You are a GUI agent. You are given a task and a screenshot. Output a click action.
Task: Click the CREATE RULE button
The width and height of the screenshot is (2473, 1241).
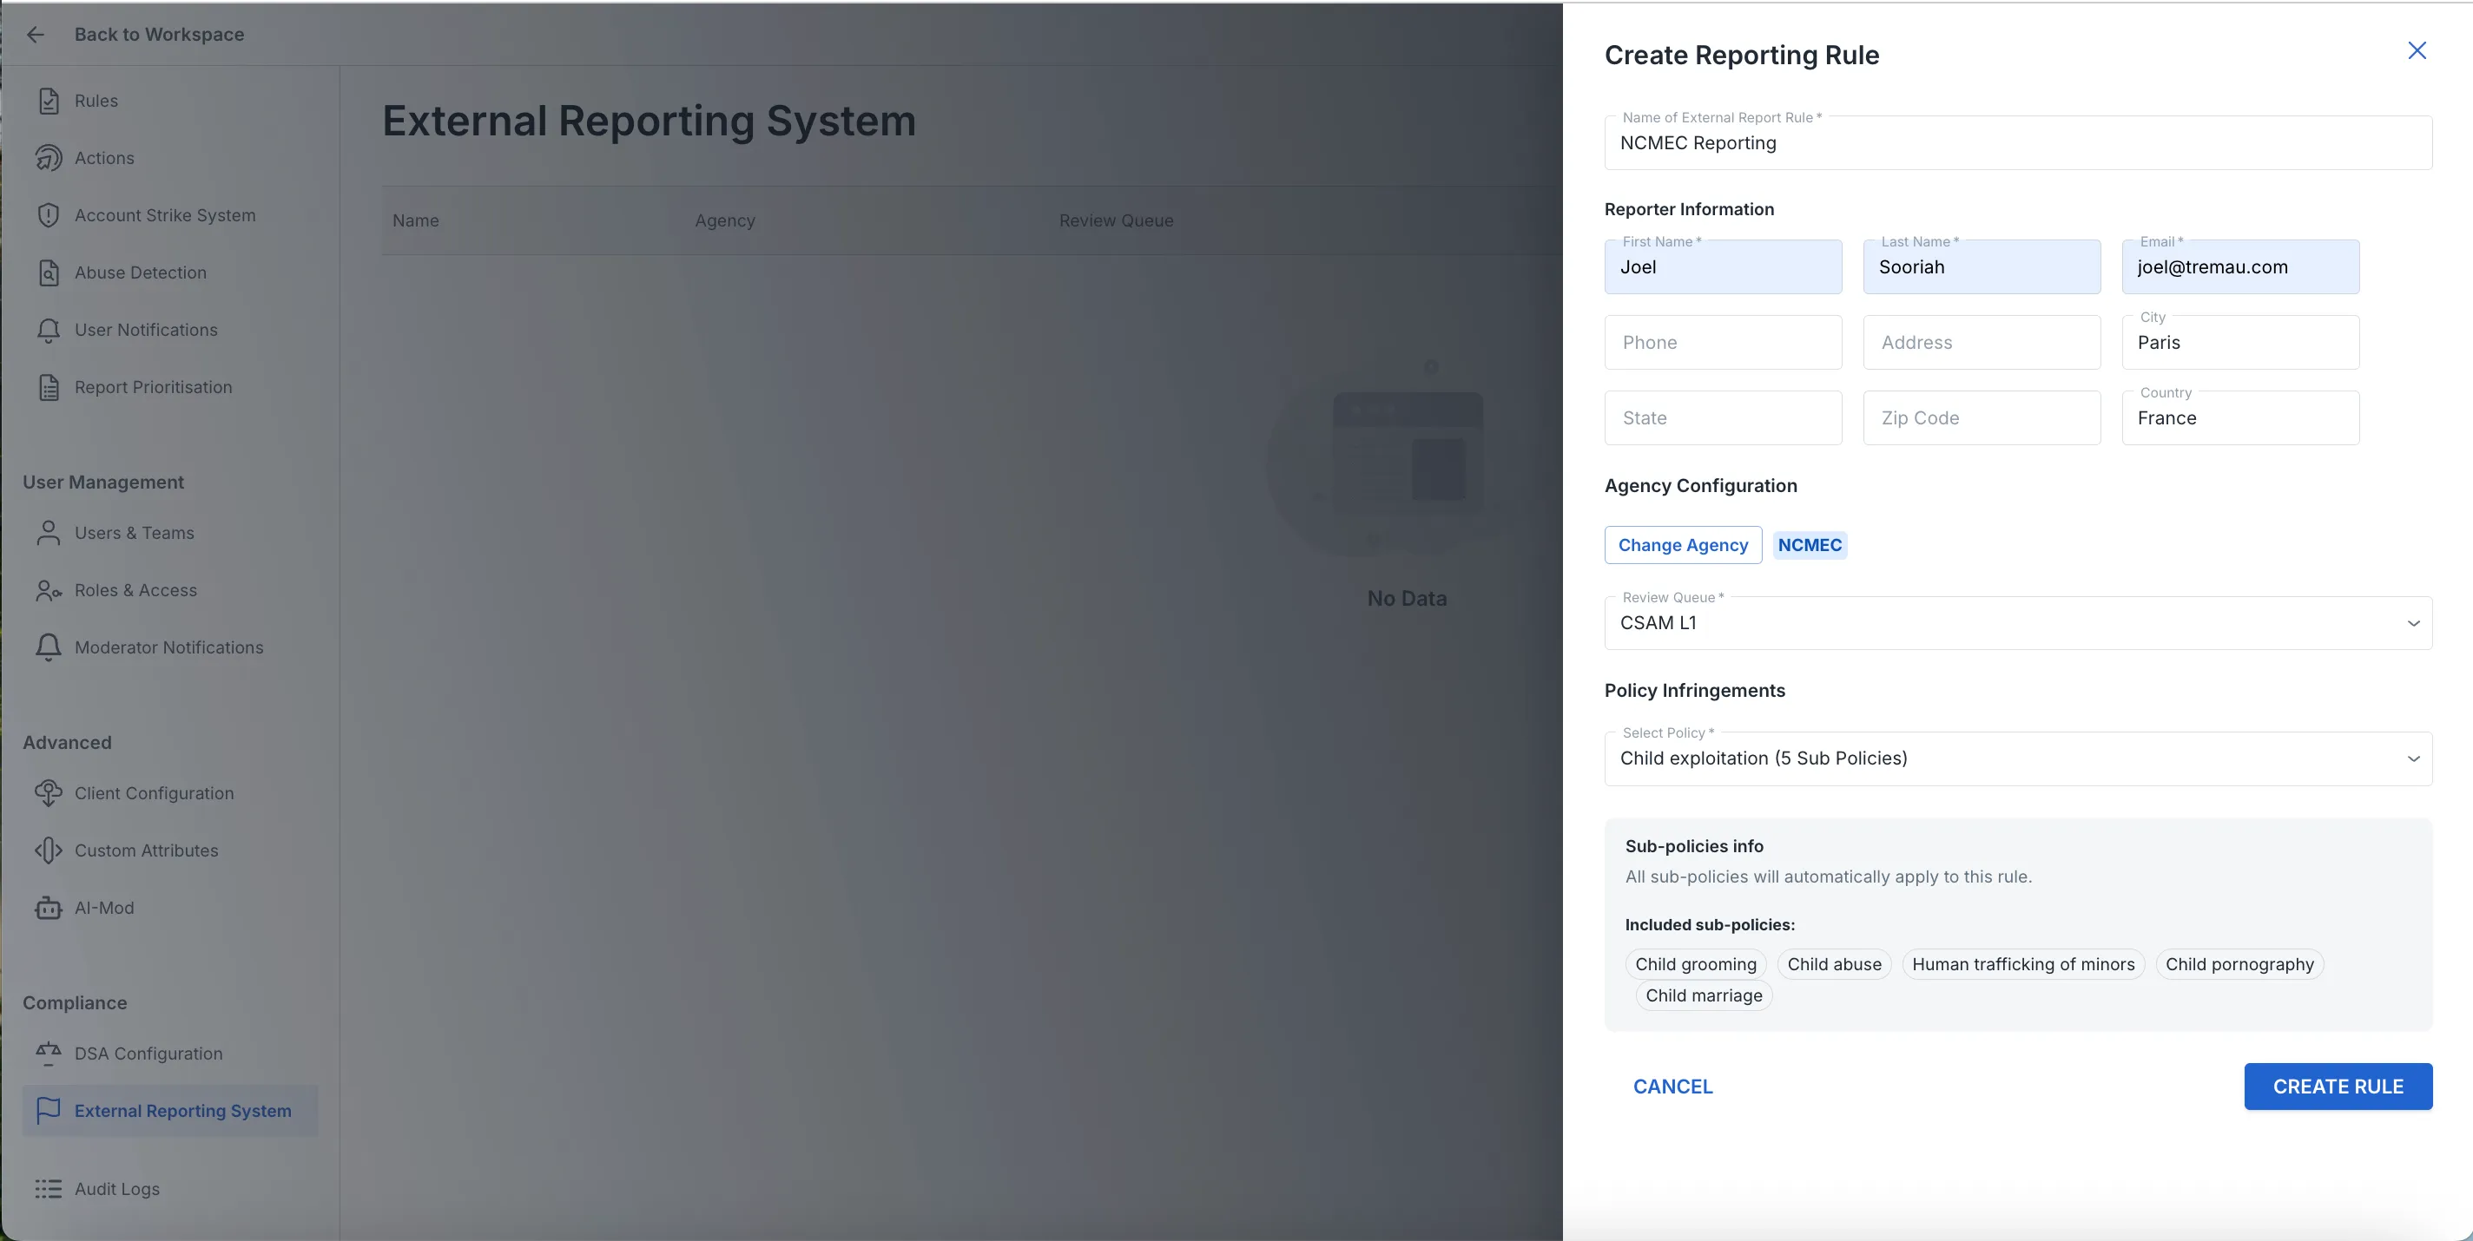pos(2338,1087)
